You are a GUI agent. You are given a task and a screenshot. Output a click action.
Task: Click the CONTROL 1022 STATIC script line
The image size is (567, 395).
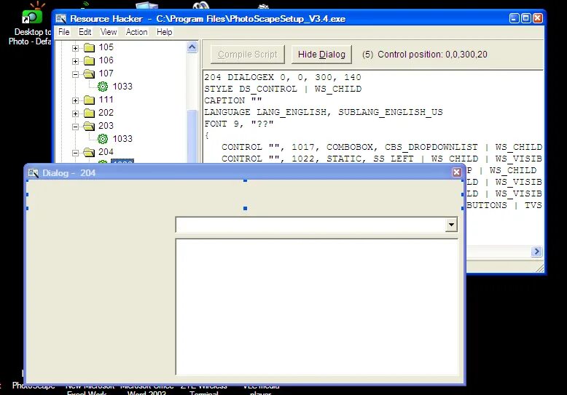coord(382,159)
